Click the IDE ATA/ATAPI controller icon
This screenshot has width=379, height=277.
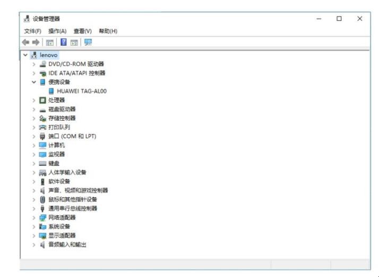43,73
